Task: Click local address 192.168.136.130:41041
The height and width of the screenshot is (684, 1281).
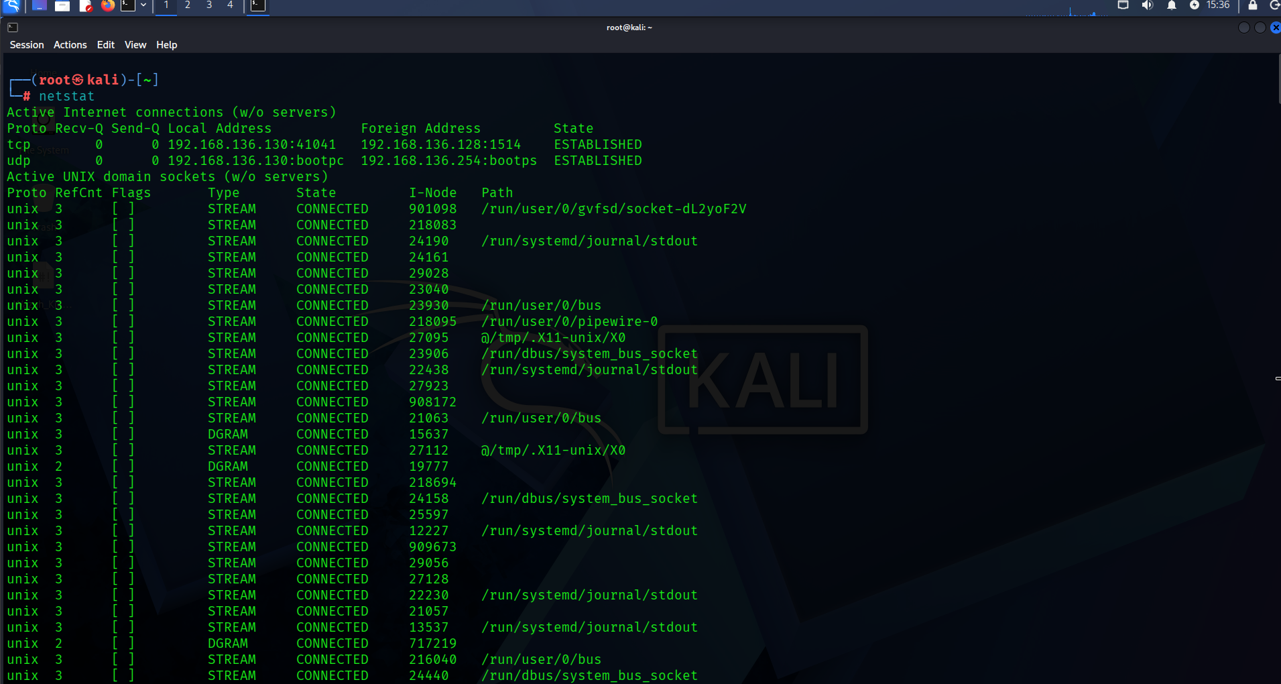Action: pyautogui.click(x=252, y=145)
